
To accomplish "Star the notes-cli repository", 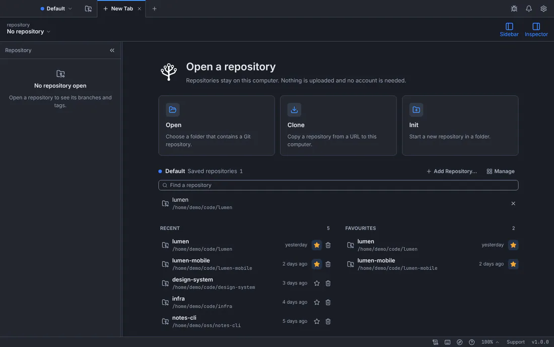I will coord(317,321).
